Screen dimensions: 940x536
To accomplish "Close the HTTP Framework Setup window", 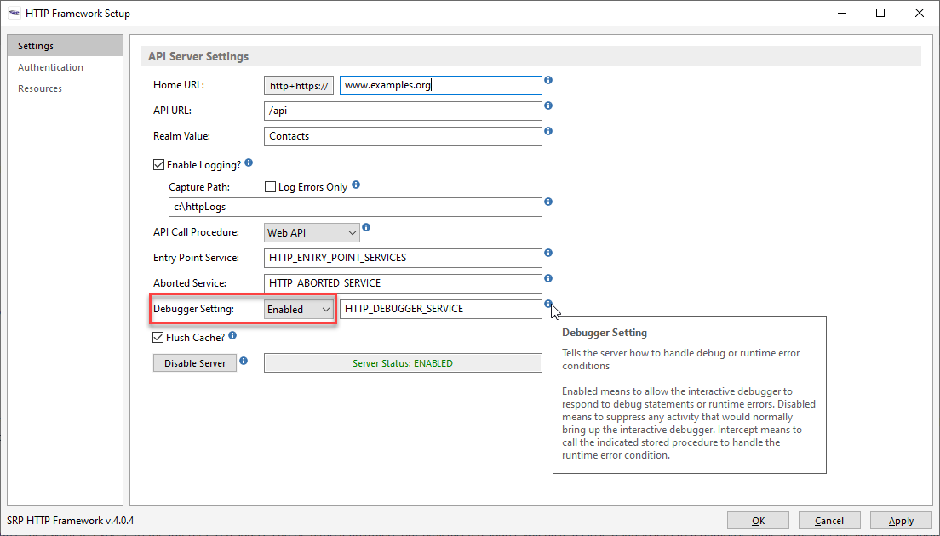I will (x=919, y=13).
